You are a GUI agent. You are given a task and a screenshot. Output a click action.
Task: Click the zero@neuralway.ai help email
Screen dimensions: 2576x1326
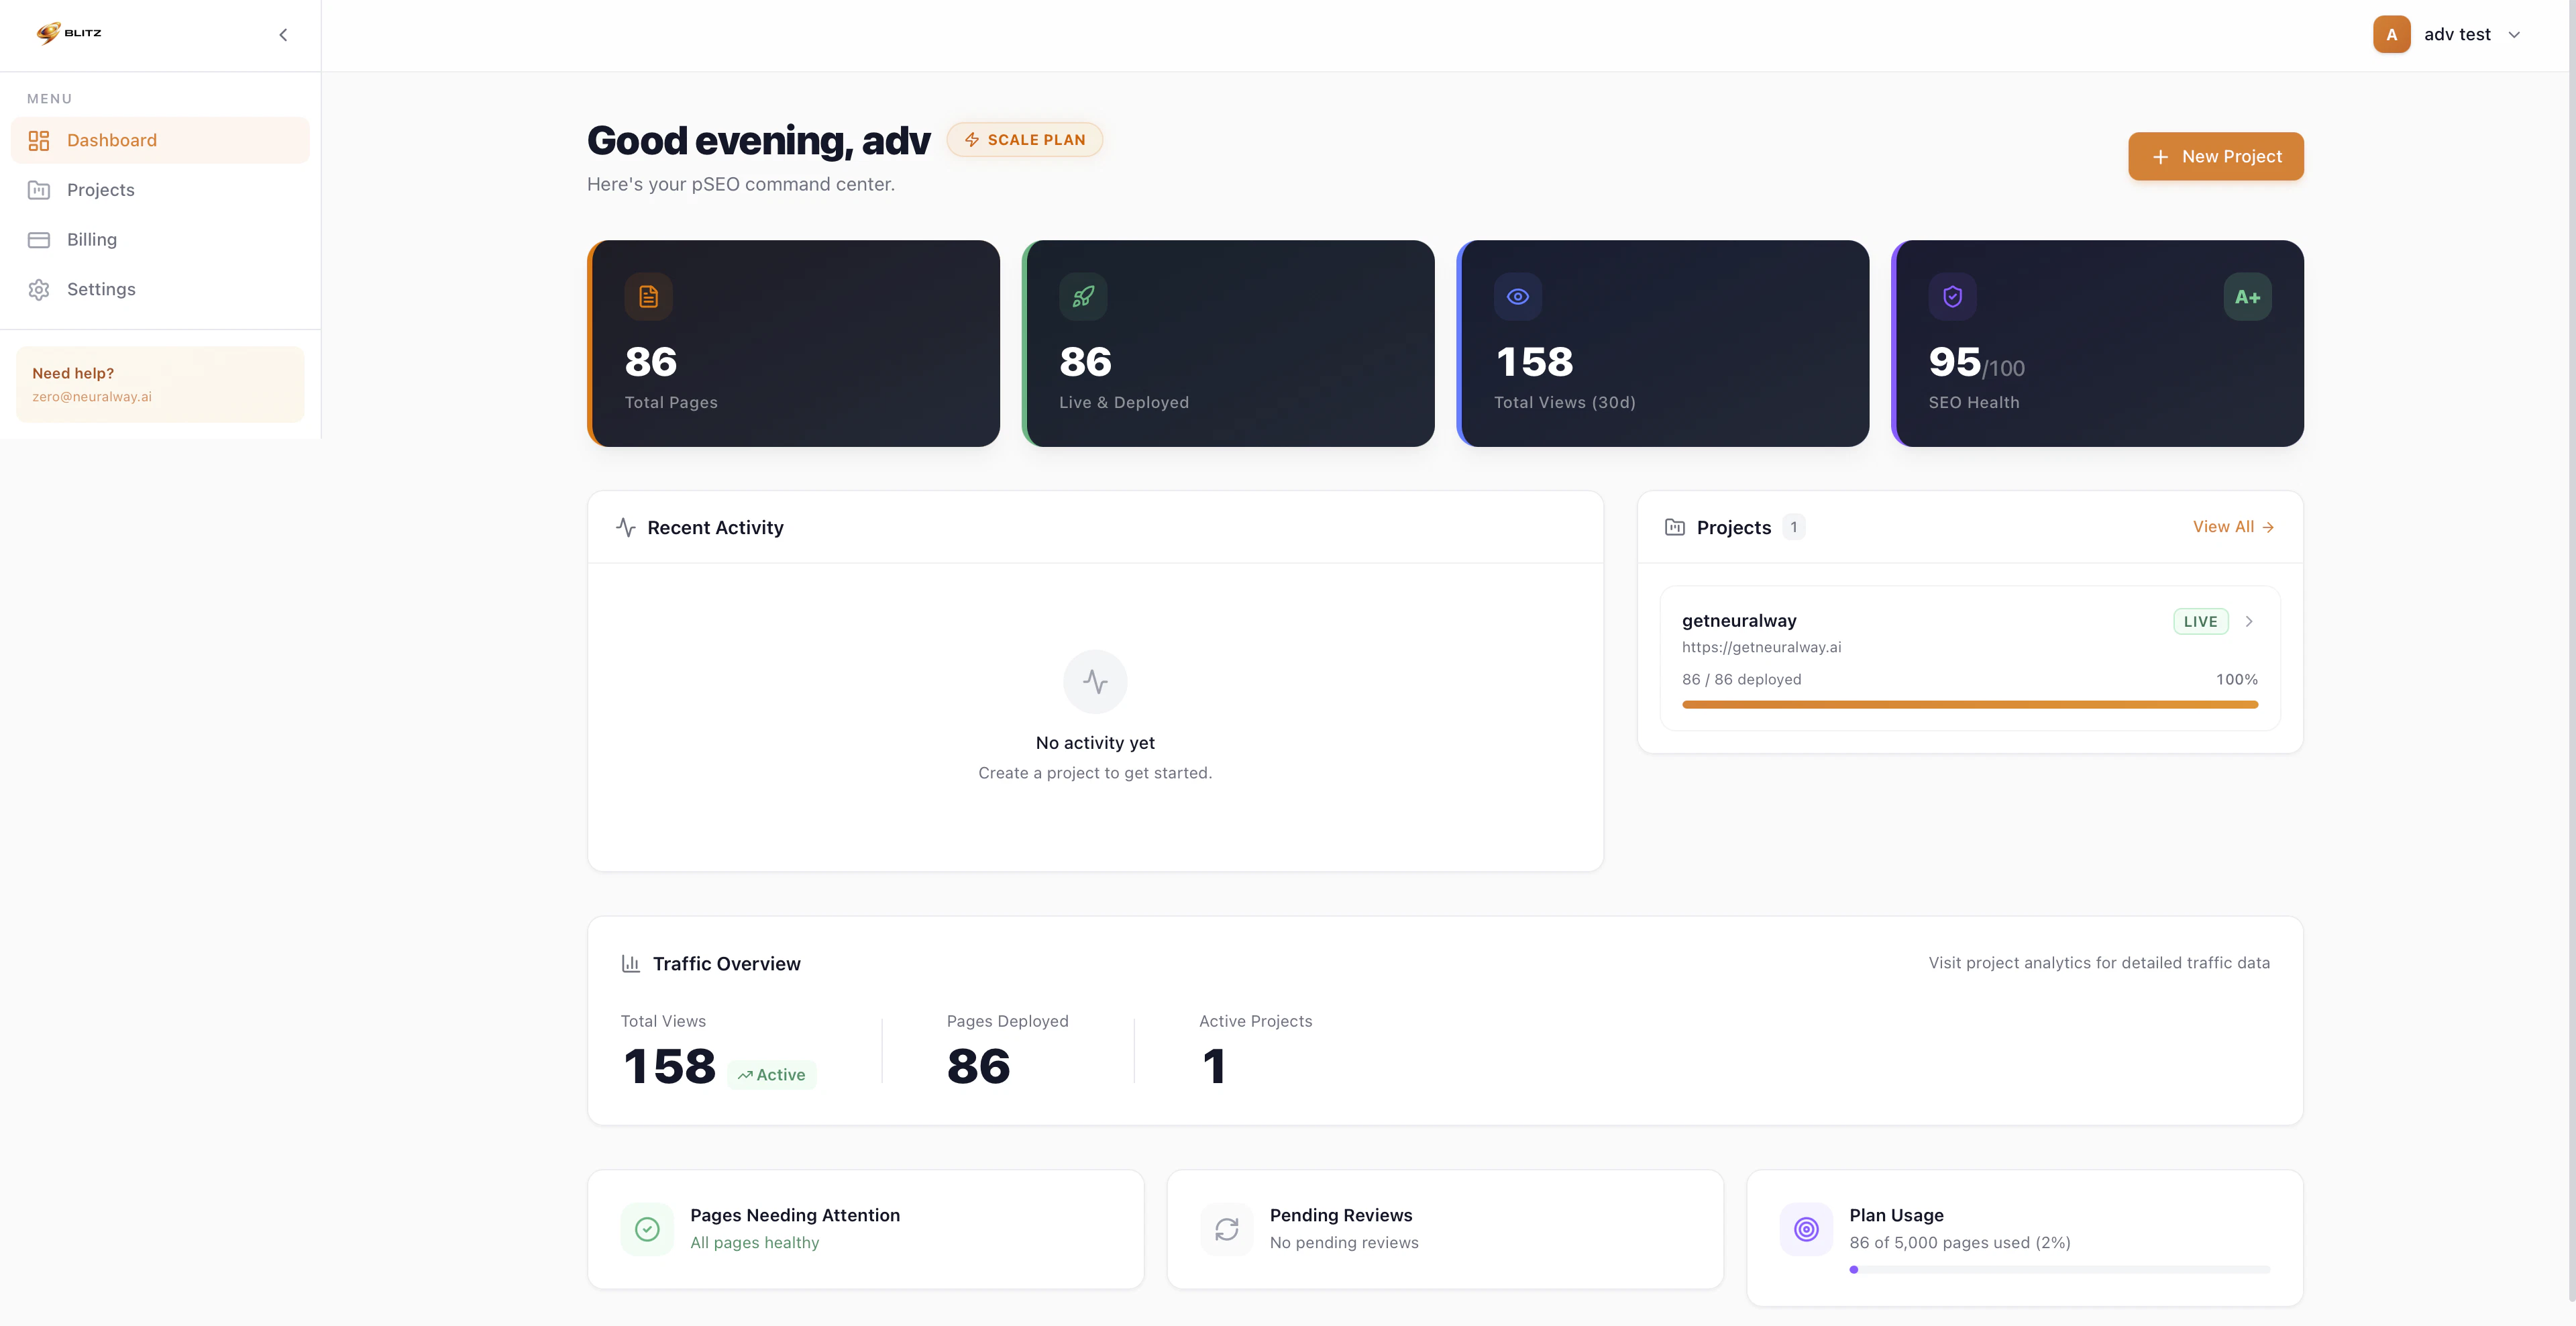coord(92,397)
